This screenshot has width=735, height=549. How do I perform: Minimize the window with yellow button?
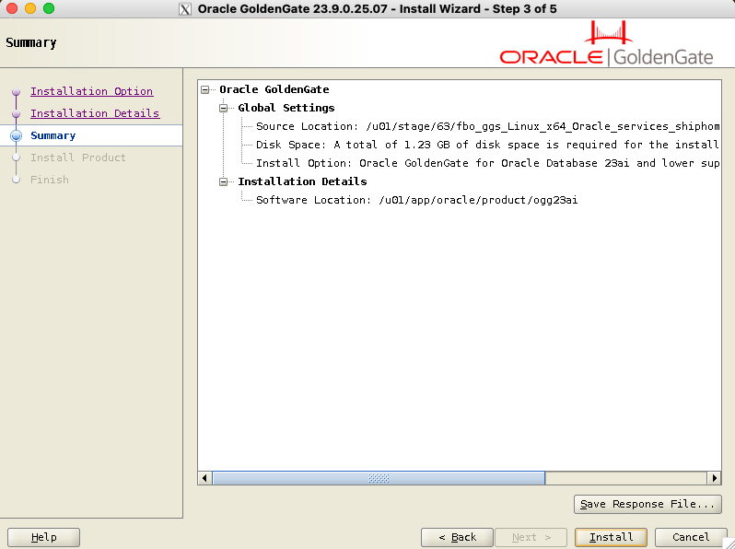click(x=30, y=8)
